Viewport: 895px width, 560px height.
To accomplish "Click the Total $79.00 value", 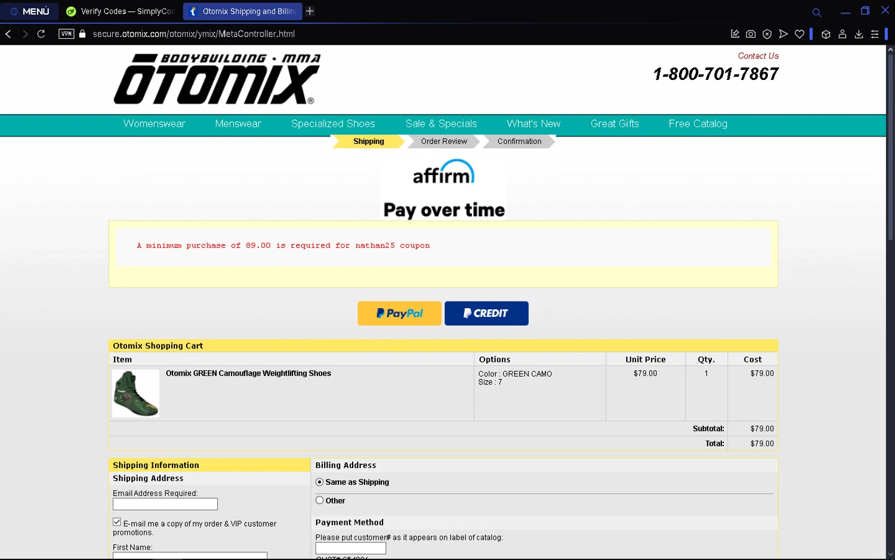I will click(x=762, y=444).
